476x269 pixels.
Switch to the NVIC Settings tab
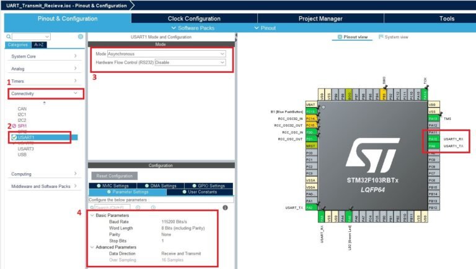coord(116,186)
